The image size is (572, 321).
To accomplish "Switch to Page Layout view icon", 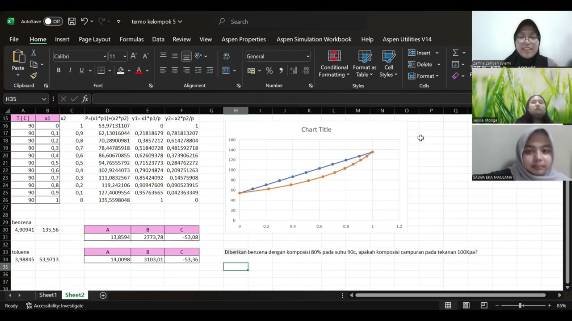I will (466, 305).
